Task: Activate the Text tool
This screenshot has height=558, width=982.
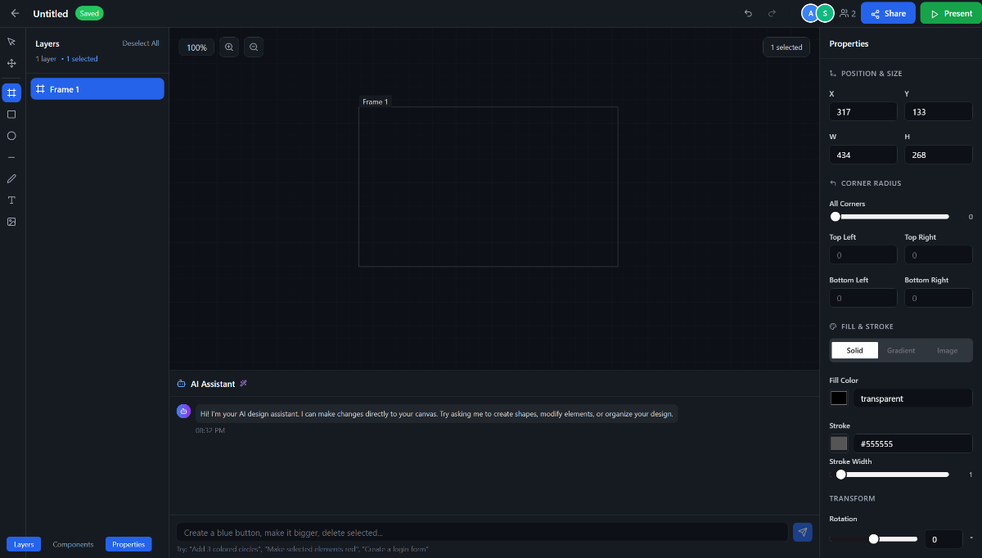Action: pos(11,200)
